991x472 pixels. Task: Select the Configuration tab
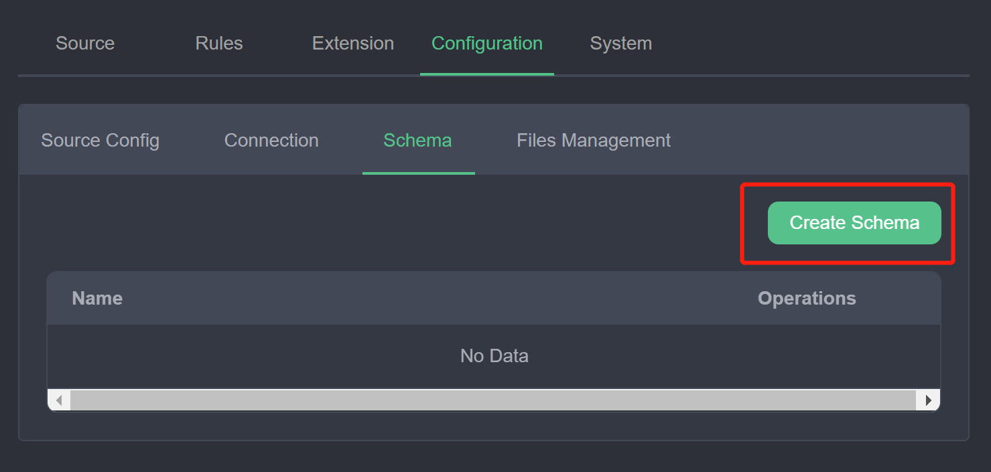tap(487, 44)
